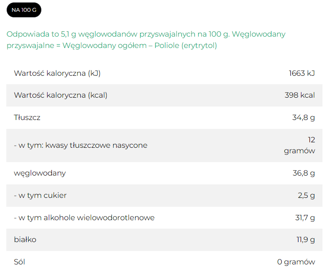
Task: Click the w tym cukier label
Action: click(40, 195)
